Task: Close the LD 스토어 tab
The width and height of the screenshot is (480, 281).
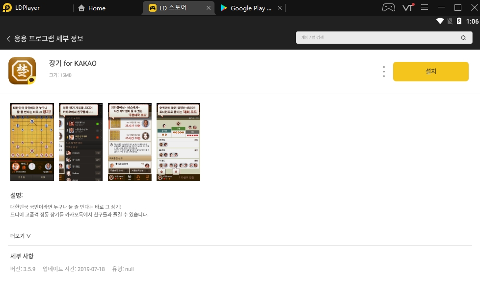Action: click(x=209, y=8)
